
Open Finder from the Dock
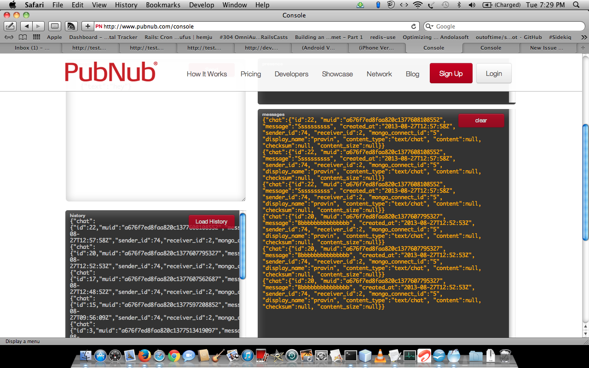click(x=86, y=356)
